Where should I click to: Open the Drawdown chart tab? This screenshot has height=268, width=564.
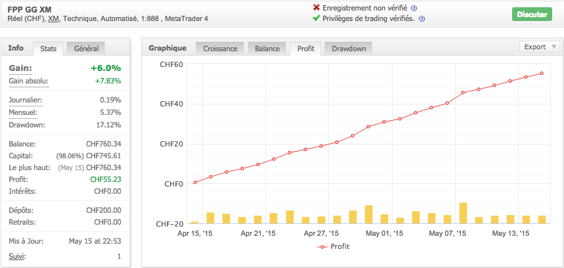pos(349,49)
